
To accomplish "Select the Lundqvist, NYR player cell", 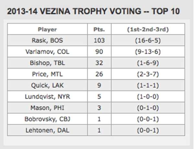I will click(x=47, y=96).
